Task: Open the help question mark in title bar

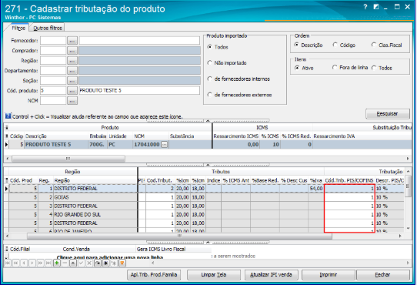Action: [x=365, y=7]
